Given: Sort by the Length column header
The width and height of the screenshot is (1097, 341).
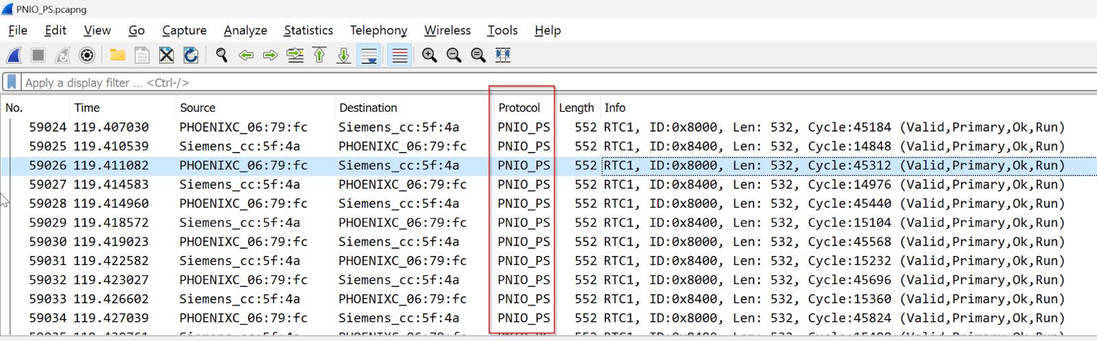Looking at the screenshot, I should coord(577,108).
